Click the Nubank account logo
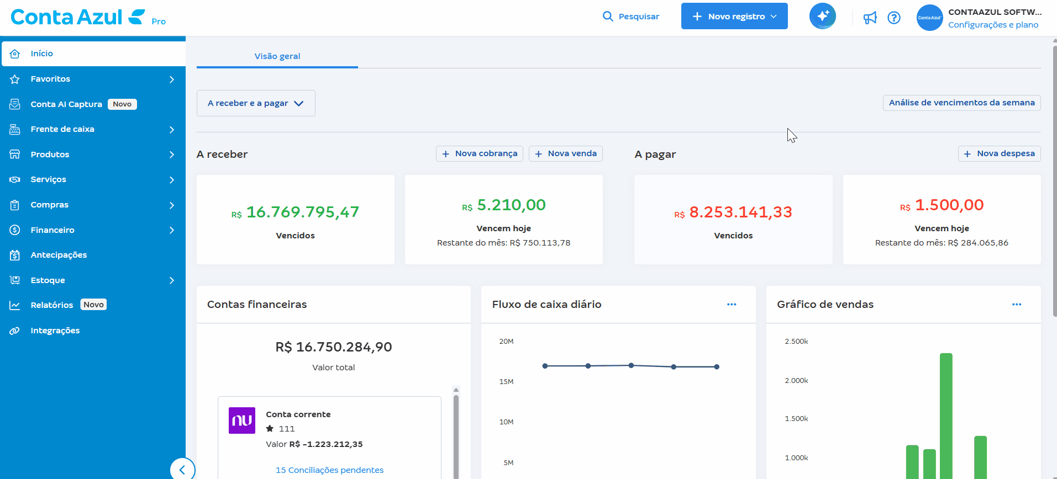The width and height of the screenshot is (1057, 479). (242, 421)
